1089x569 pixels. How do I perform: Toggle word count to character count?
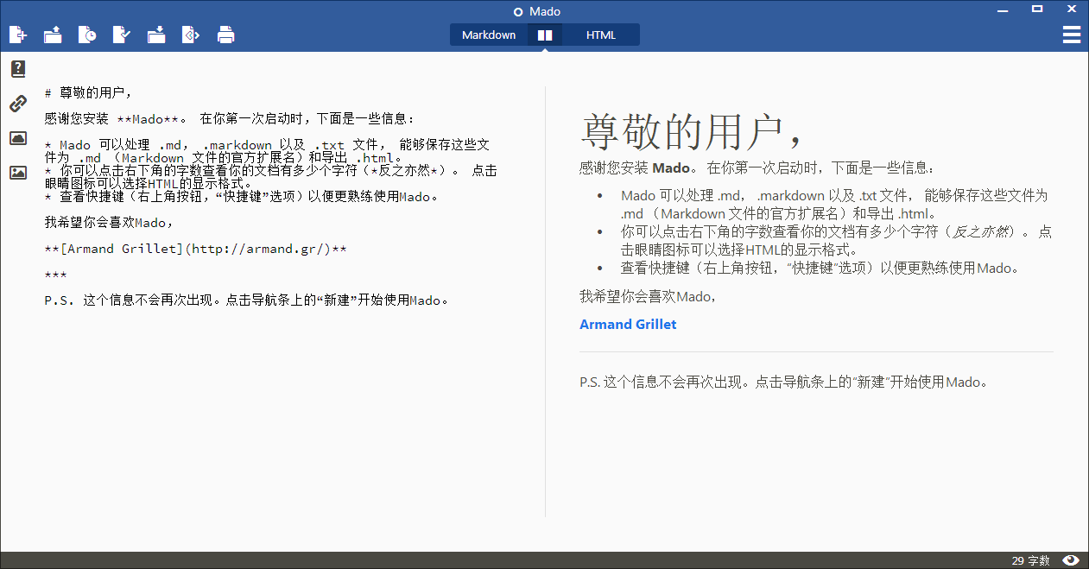point(1030,561)
